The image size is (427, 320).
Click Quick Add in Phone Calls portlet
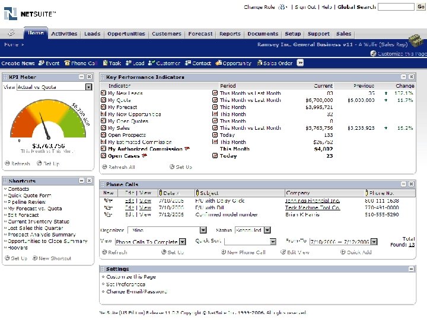point(356,252)
